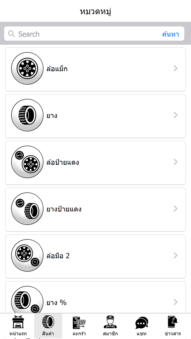Switch to the สินค้า products tab
The width and height of the screenshot is (191, 339).
point(48,326)
